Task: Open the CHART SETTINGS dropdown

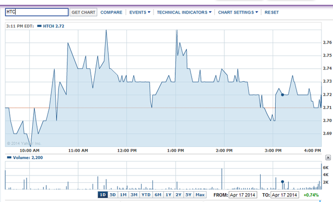Action: pos(238,12)
